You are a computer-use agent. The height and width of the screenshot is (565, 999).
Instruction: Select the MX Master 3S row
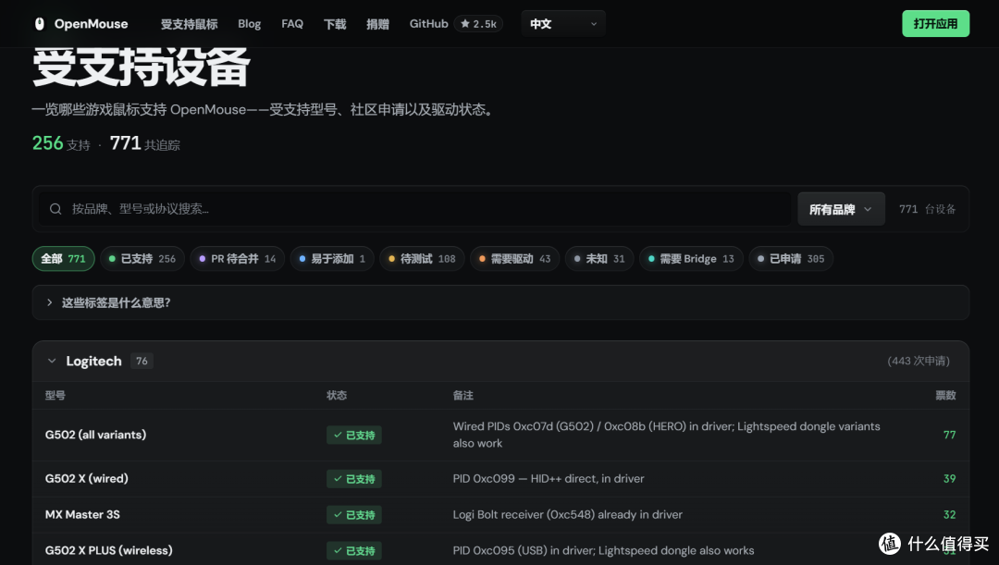tap(500, 515)
